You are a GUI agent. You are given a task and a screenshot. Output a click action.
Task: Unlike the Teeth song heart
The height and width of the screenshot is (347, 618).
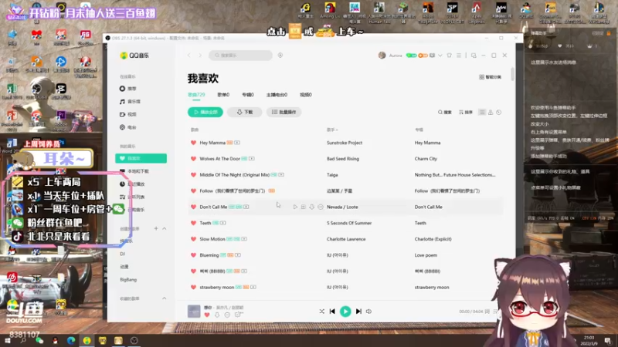(194, 223)
